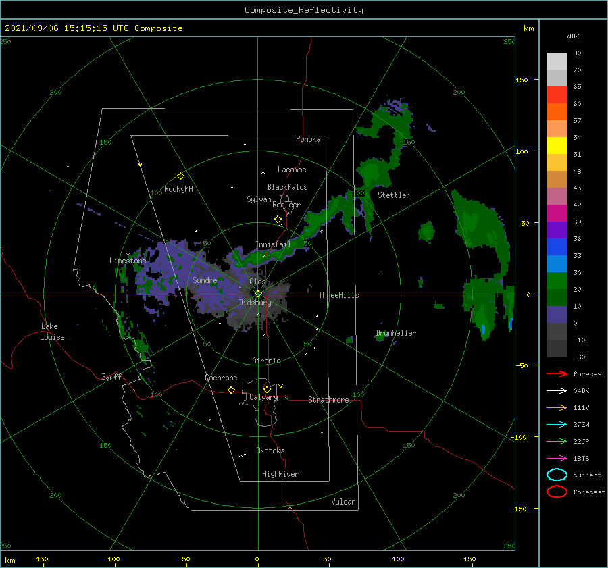Image resolution: width=608 pixels, height=568 pixels.
Task: Click the cyan current ellipse icon
Action: pos(557,475)
